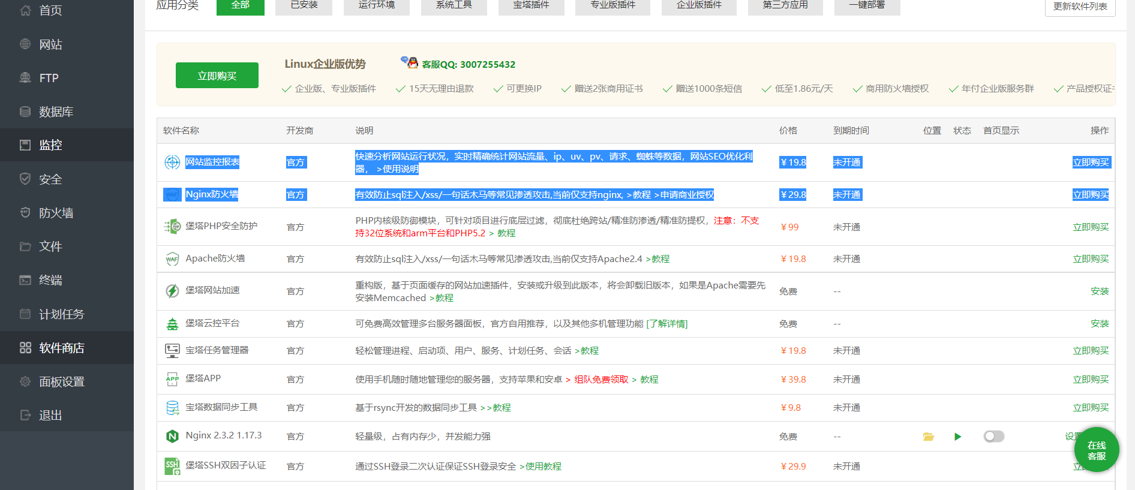Open the 数据库 sidebar menu
This screenshot has height=490, width=1135.
[56, 112]
